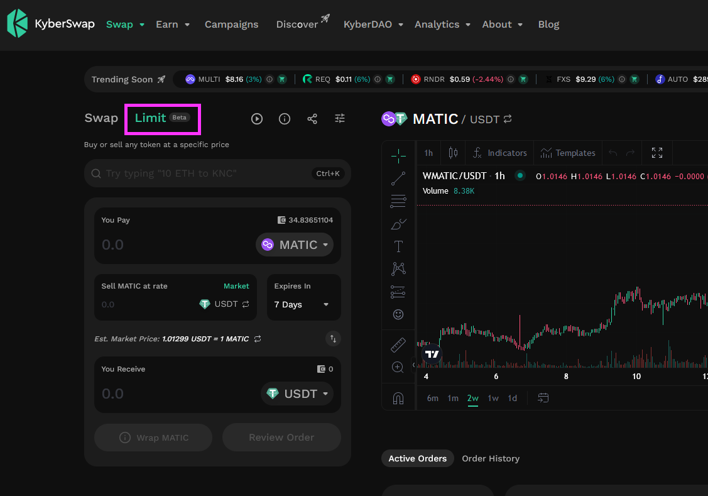This screenshot has width=708, height=496.
Task: Click the wallet balance 34.83651104
Action: pos(305,220)
